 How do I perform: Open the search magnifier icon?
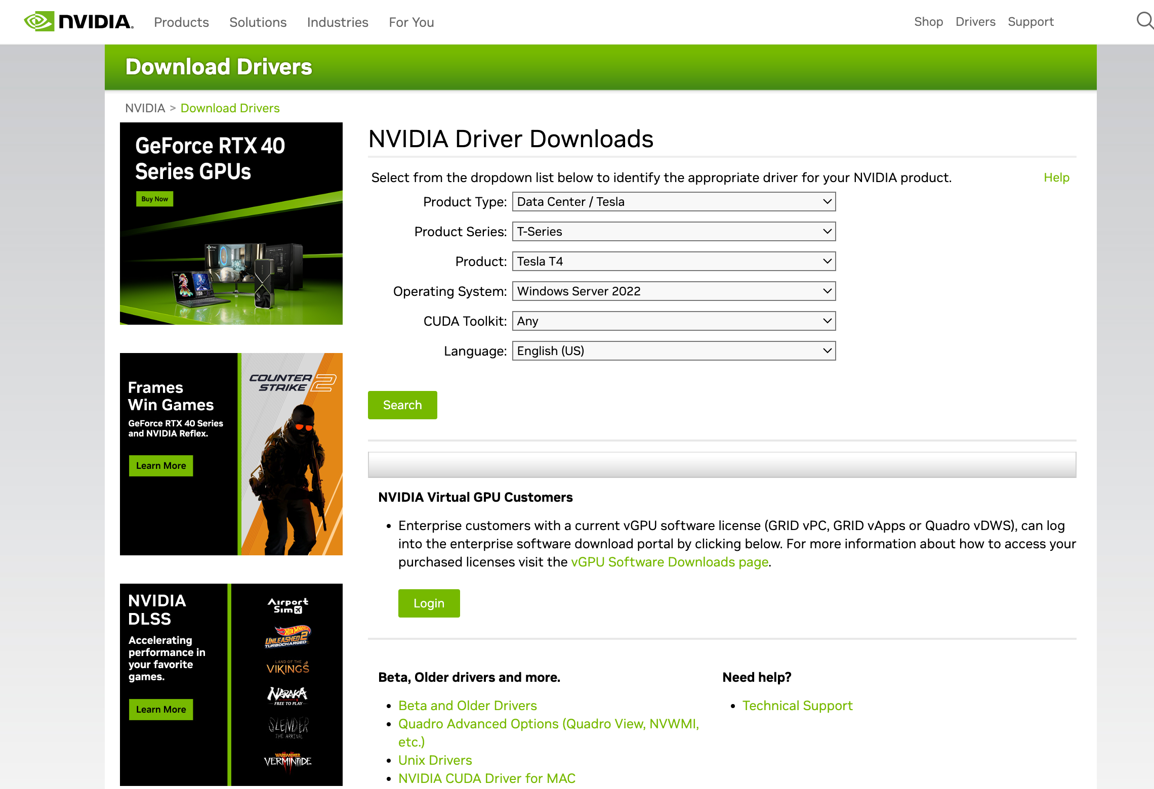[1144, 21]
